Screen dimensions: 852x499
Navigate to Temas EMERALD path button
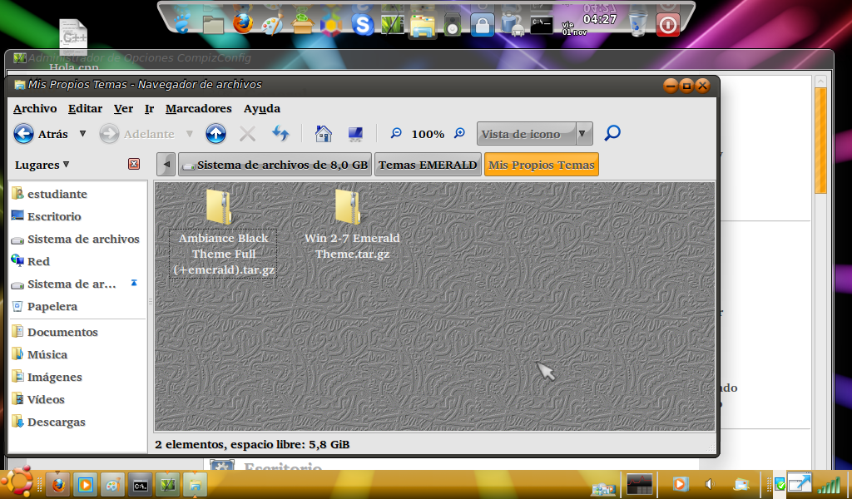tap(428, 165)
